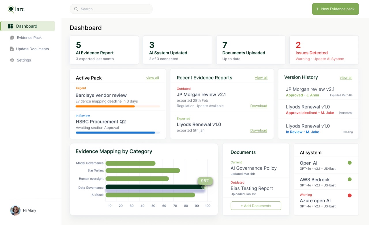
Task: Click the Azure open AI red status dot
Action: tap(350, 196)
